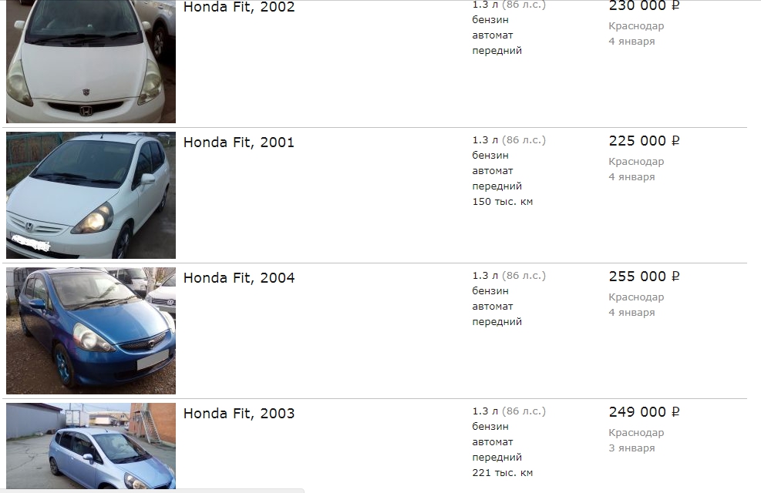The image size is (761, 493).
Task: Open the Honda Fit, 2003 listing title
Action: 239,413
